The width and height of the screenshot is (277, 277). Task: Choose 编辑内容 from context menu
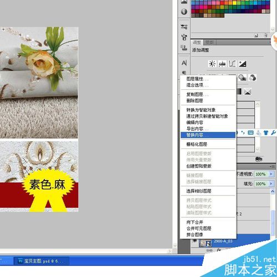pyautogui.click(x=208, y=122)
